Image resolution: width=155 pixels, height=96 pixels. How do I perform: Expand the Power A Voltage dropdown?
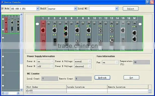pyautogui.click(x=90, y=61)
